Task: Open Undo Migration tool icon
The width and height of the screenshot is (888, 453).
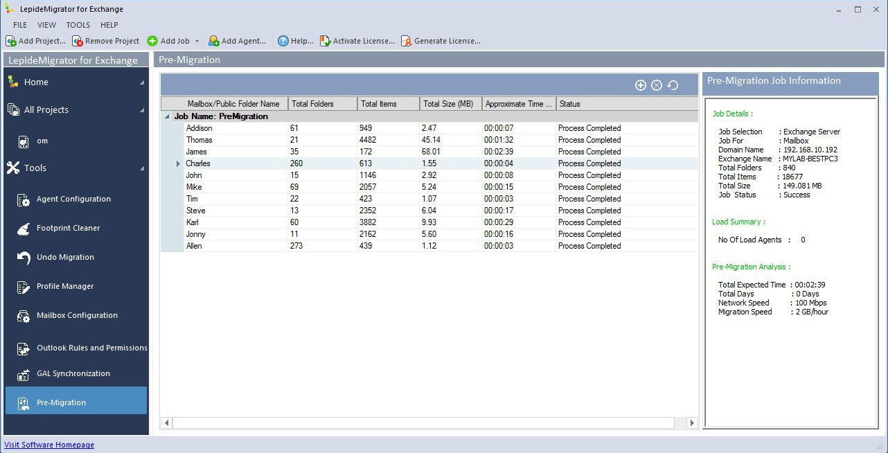Action: pyautogui.click(x=23, y=258)
